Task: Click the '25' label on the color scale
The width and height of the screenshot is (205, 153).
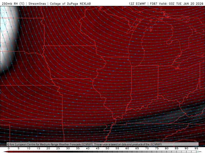Action: tap(58, 148)
